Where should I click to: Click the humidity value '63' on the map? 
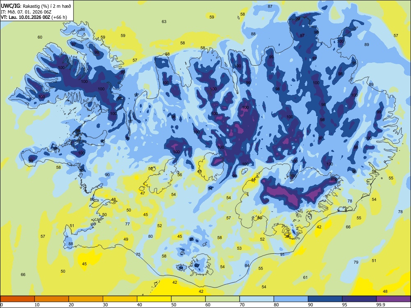click(164, 21)
